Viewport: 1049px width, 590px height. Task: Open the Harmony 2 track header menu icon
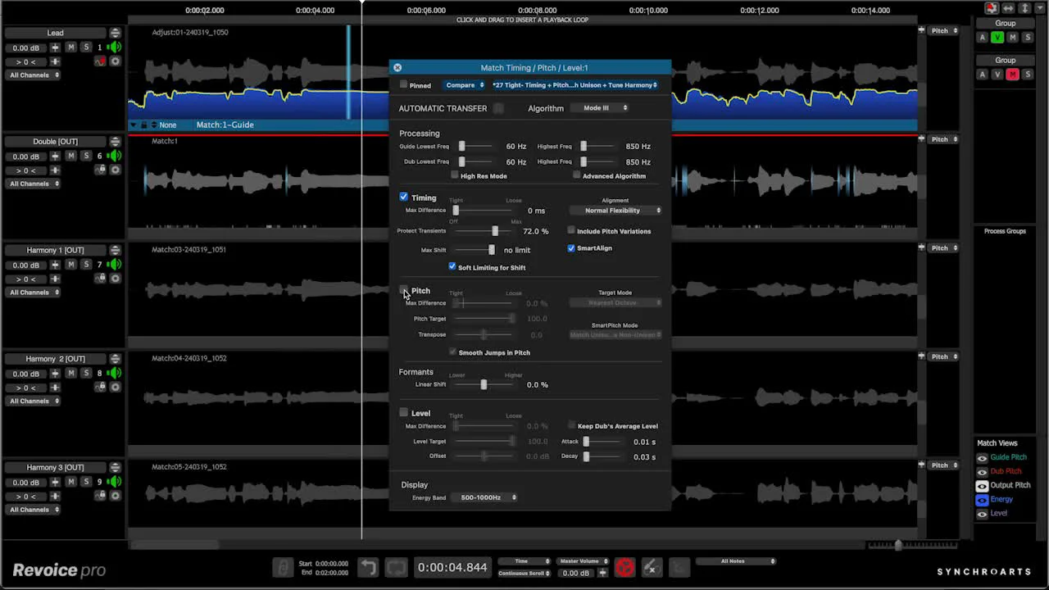point(116,358)
